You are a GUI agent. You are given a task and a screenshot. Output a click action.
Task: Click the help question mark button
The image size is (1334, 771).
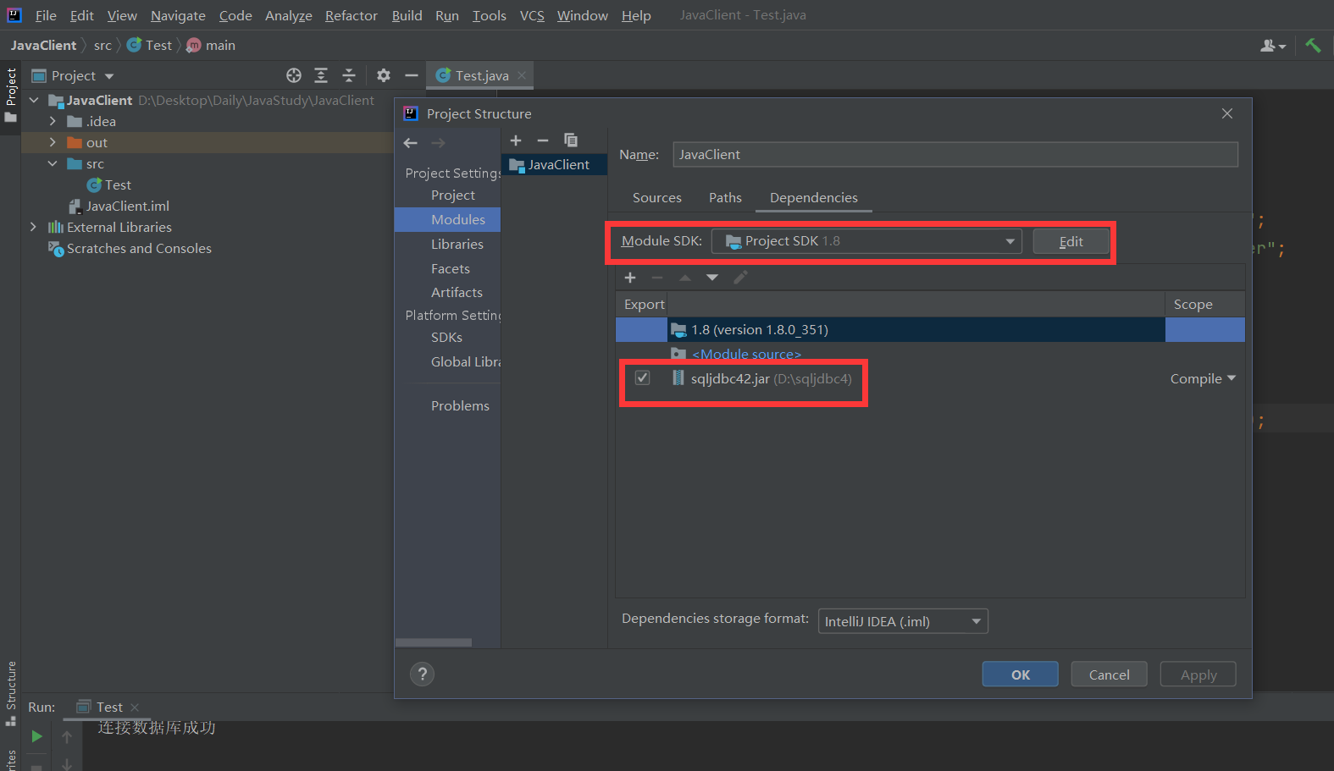point(422,674)
